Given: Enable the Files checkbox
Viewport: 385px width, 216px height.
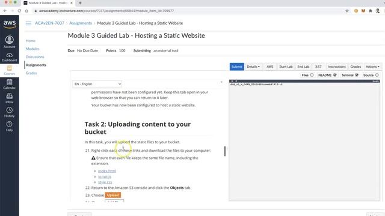Looking at the screenshot, I should [312, 75].
